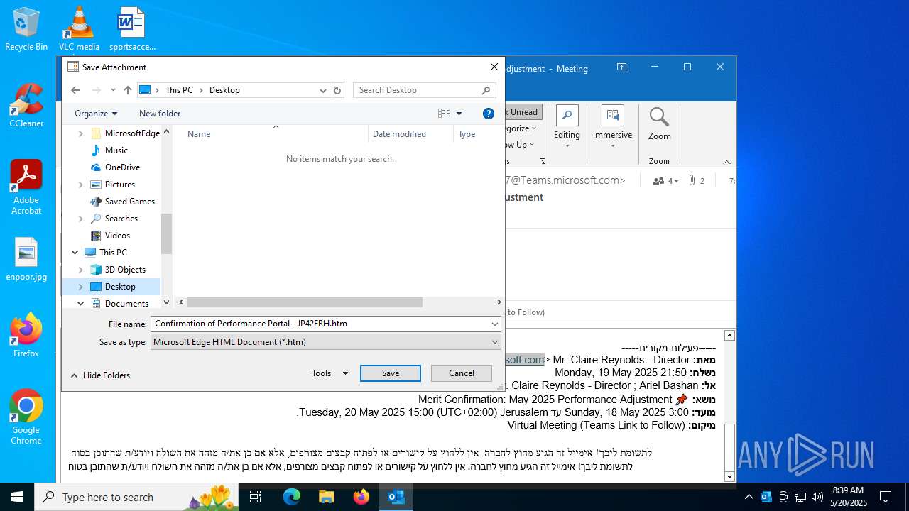Click the Save button

click(x=391, y=373)
